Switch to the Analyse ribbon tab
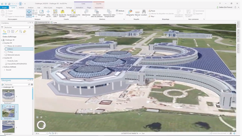 (31, 8)
